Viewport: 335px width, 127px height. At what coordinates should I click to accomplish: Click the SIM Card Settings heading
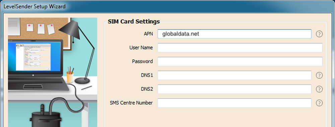[x=134, y=21]
